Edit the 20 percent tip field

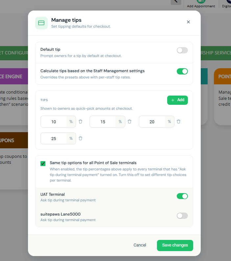point(152,122)
